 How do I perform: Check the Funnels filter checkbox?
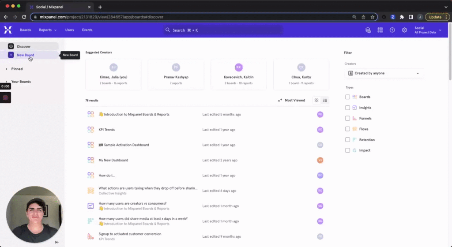click(x=348, y=118)
